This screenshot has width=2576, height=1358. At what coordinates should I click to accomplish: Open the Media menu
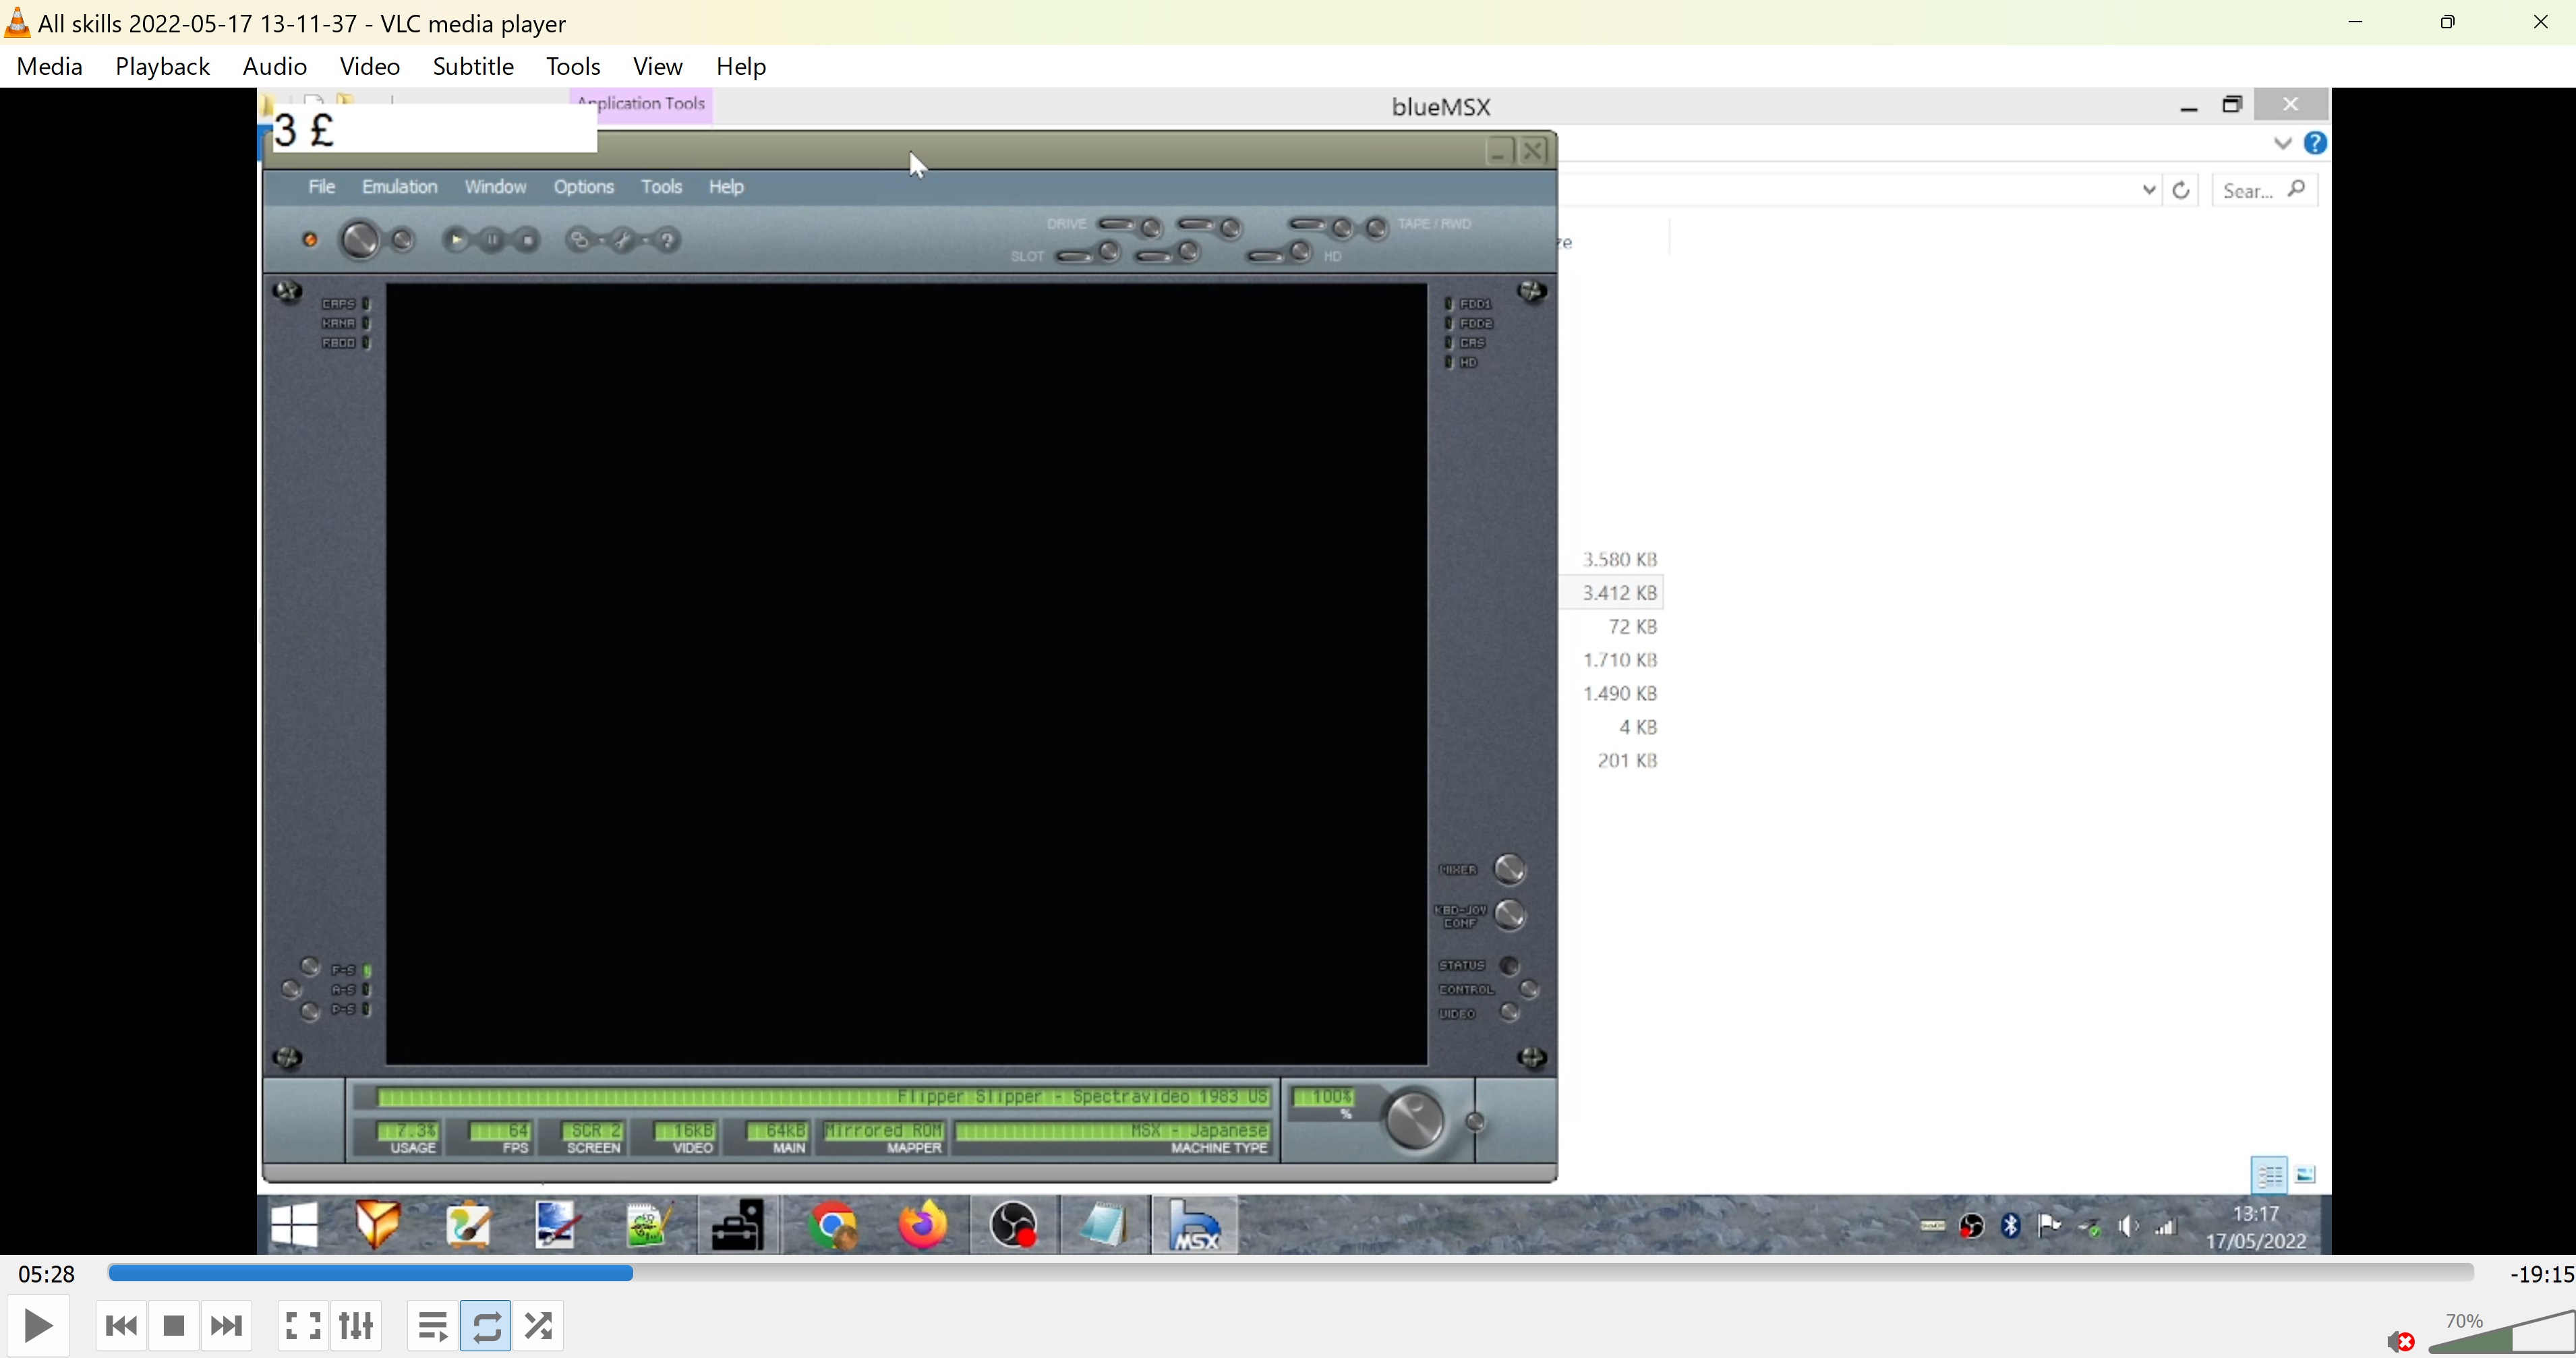[x=49, y=66]
